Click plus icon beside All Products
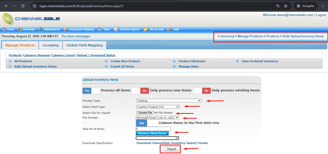This screenshot has height=154, width=328. 10,62
